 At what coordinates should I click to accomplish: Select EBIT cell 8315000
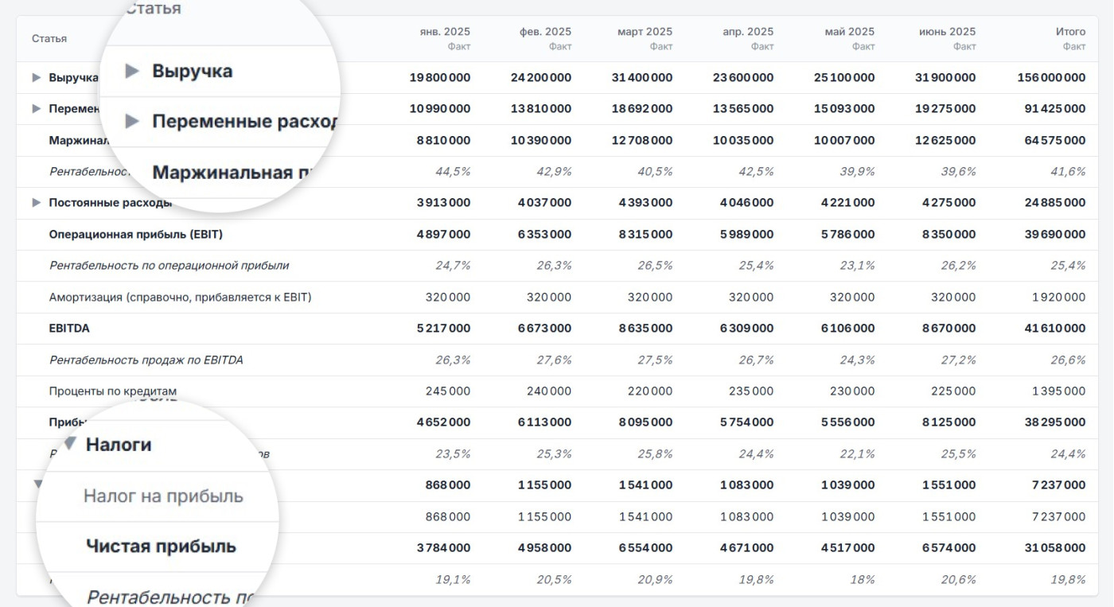point(645,235)
